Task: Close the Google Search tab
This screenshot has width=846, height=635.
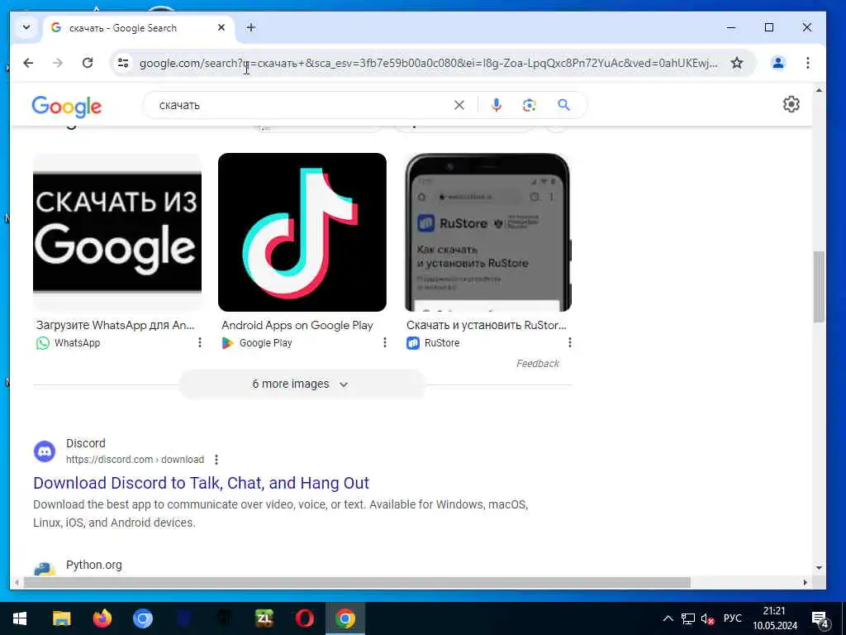Action: click(221, 27)
